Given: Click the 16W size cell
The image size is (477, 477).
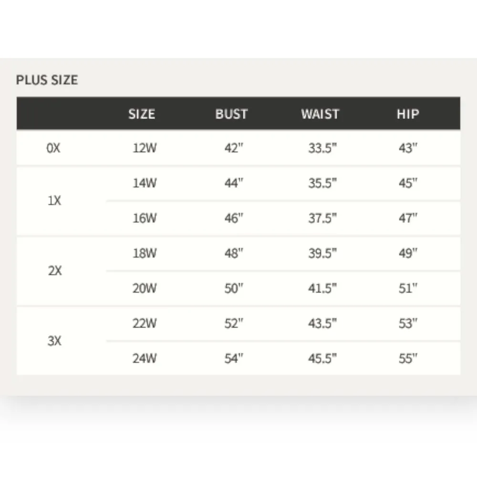Looking at the screenshot, I should (144, 218).
